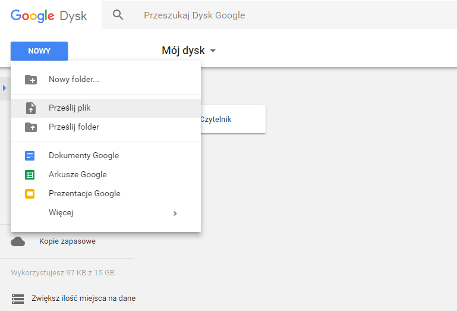
Task: Click the blue Google Docs icon
Action: (30, 156)
